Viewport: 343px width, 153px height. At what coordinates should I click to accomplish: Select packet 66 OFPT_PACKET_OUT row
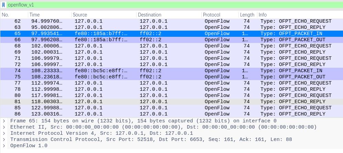click(x=171, y=40)
